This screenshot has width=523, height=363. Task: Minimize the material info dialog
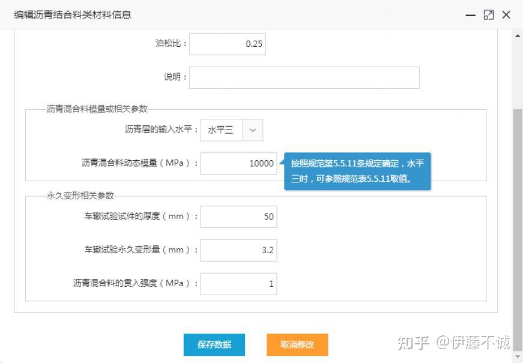470,16
